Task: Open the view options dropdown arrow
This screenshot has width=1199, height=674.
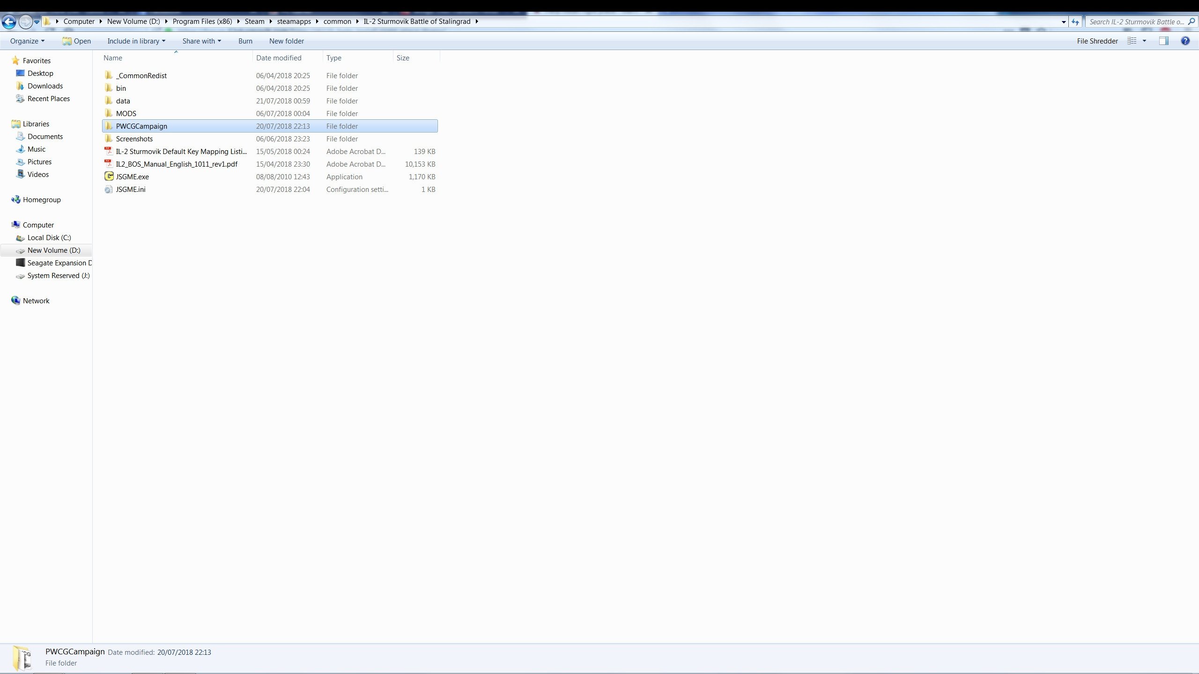Action: [1144, 41]
